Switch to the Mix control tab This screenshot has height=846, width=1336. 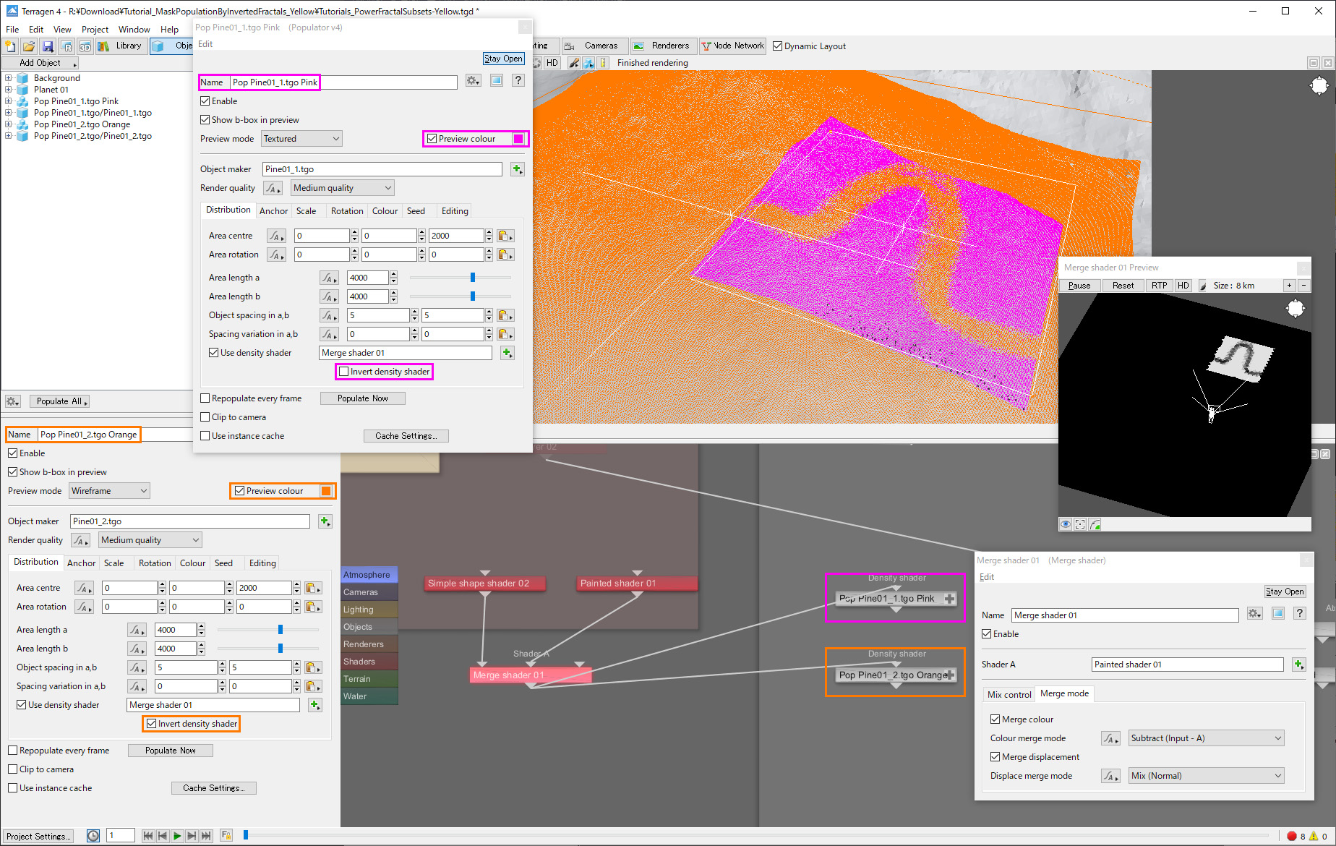pyautogui.click(x=1009, y=694)
